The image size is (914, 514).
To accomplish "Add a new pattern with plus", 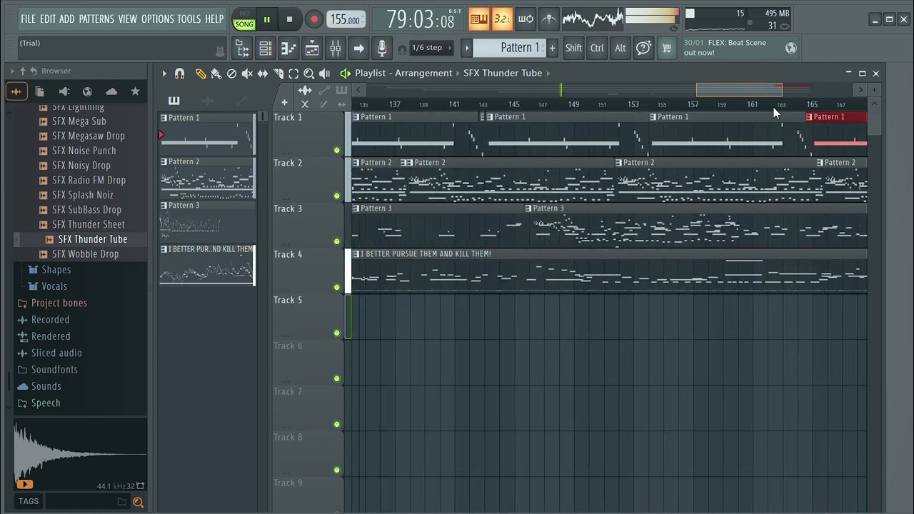I will (x=552, y=48).
